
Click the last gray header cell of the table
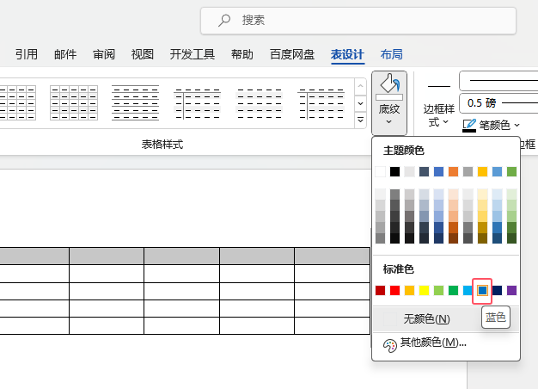[x=332, y=256]
